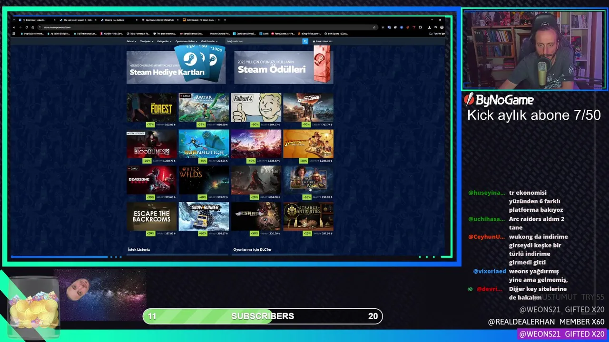609x342 pixels.
Task: Open the Steam Hediye Kartları banner
Action: pos(176,66)
